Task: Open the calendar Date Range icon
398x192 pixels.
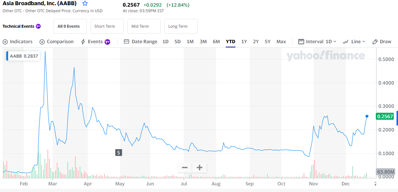Action: (127, 42)
